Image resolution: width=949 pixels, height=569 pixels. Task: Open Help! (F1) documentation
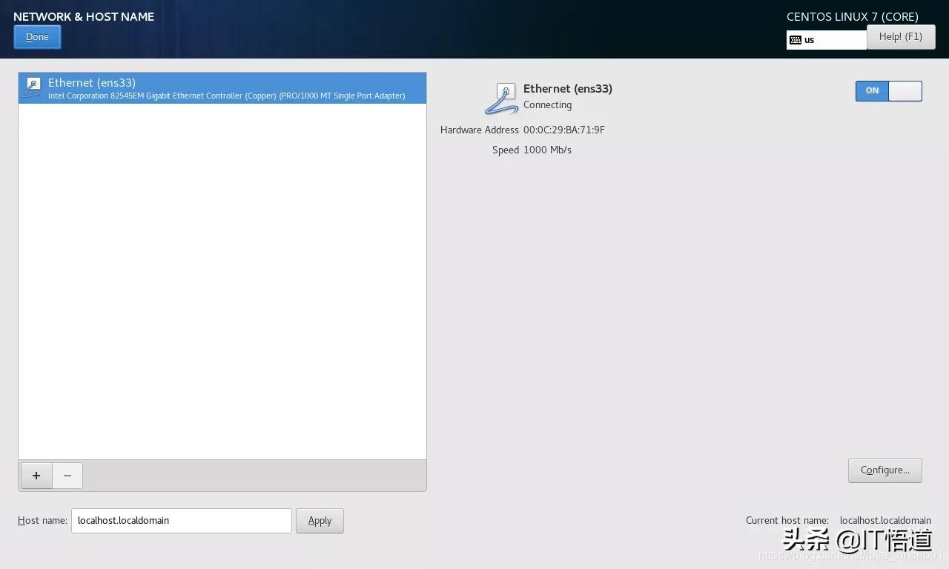point(901,36)
